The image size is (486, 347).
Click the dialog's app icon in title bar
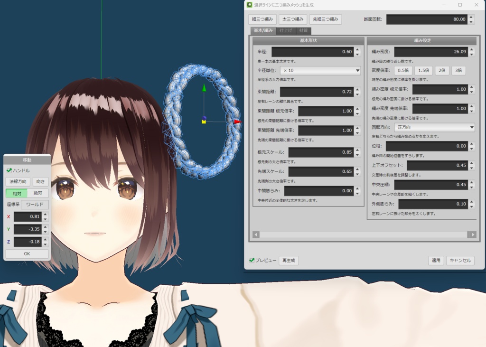tap(250, 5)
